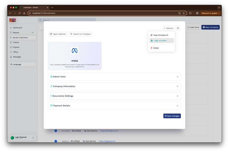The width and height of the screenshot is (229, 152).
Task: Reload the page
Action: click(19, 13)
